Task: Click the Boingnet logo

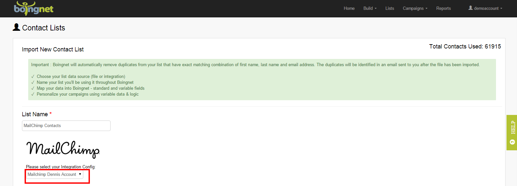Action: (x=33, y=8)
